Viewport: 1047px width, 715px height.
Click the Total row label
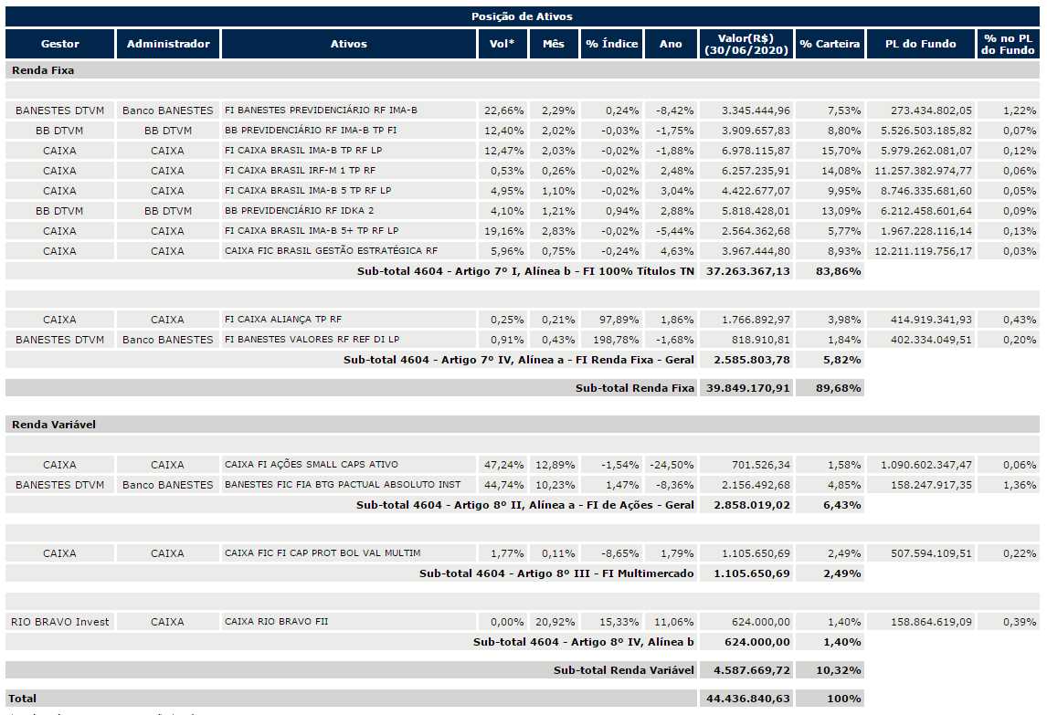[x=22, y=699]
